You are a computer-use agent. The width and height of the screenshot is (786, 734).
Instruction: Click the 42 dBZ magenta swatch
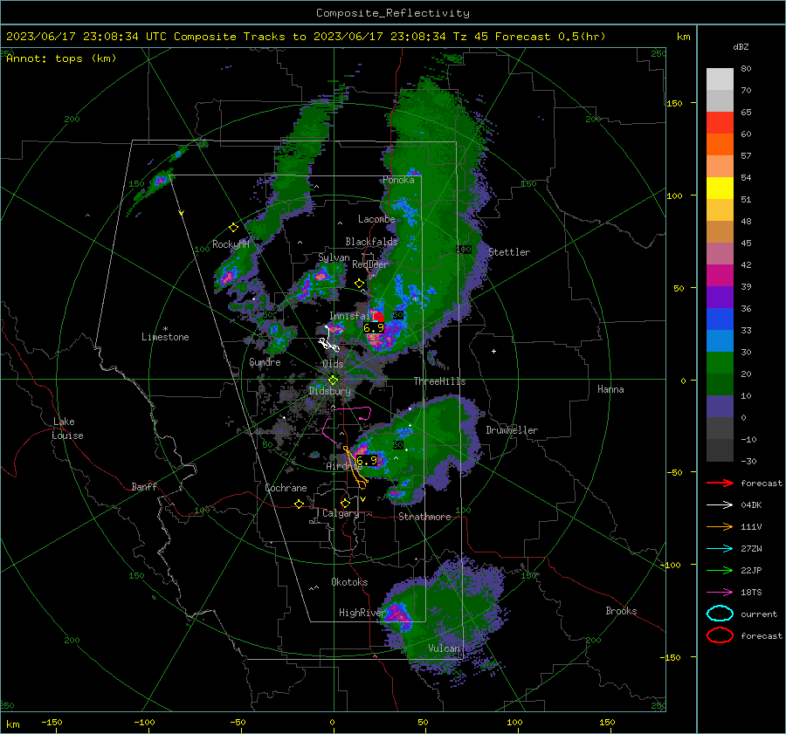pyautogui.click(x=720, y=275)
